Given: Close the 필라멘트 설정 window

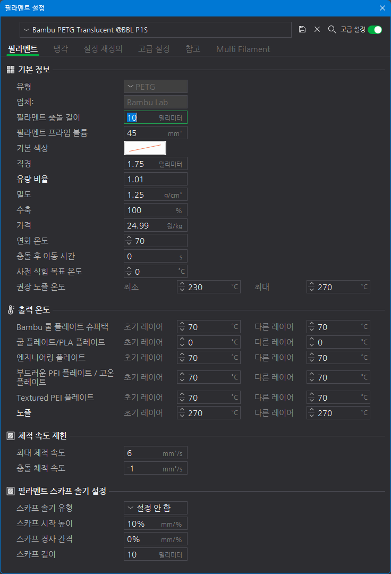Looking at the screenshot, I should [382, 8].
